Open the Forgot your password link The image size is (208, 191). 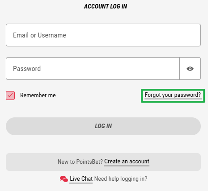[x=173, y=95]
